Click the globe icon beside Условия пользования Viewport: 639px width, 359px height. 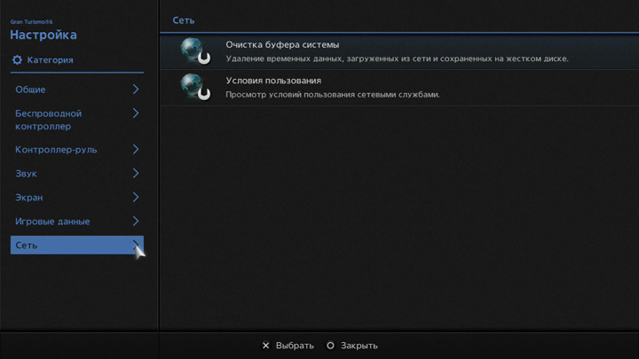[x=194, y=87]
